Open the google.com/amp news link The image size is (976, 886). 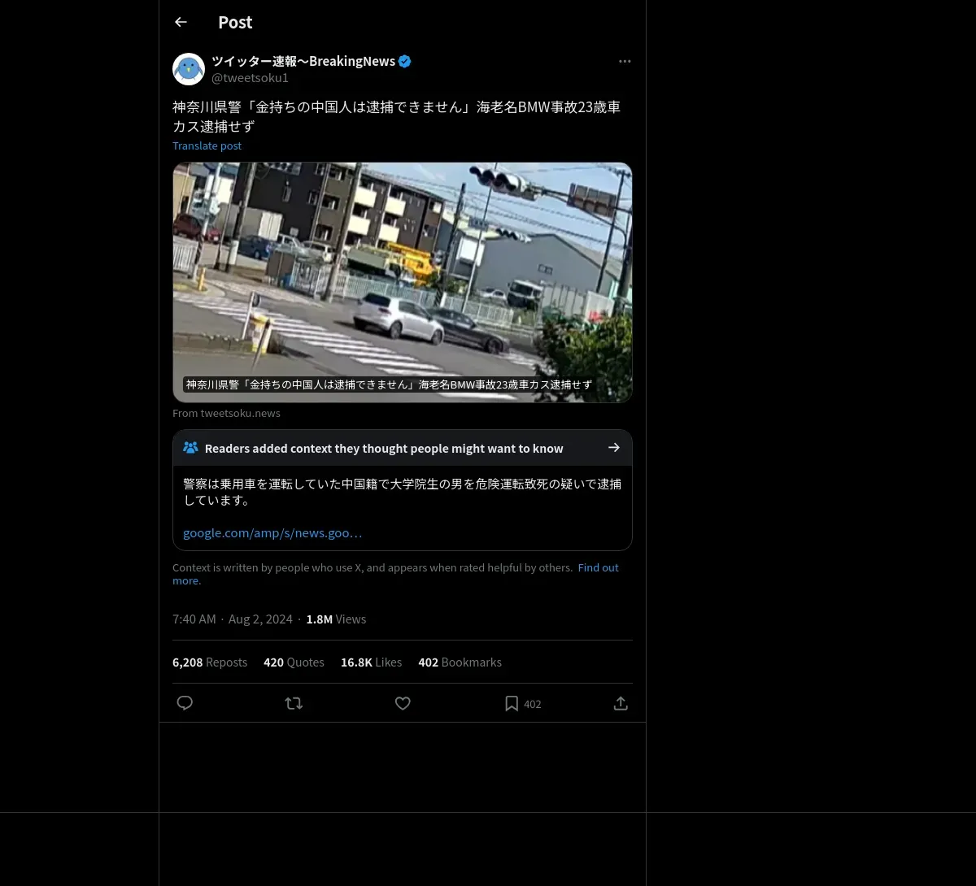272,533
